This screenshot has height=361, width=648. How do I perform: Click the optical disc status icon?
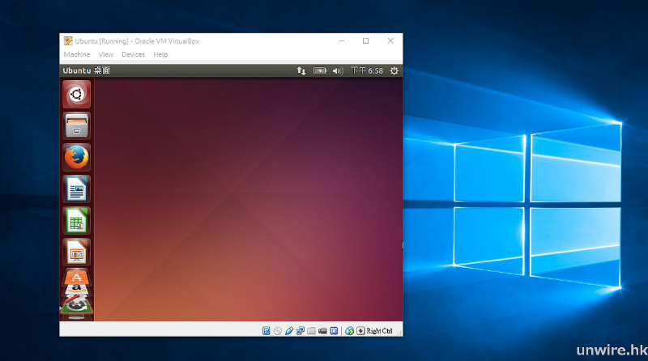278,331
